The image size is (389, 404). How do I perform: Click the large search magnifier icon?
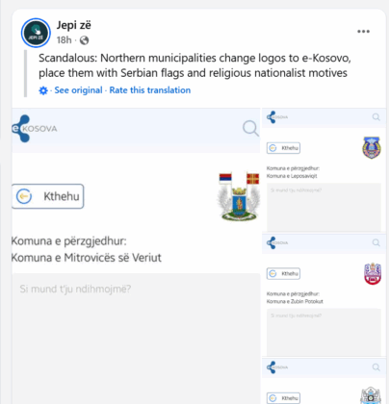tap(250, 129)
